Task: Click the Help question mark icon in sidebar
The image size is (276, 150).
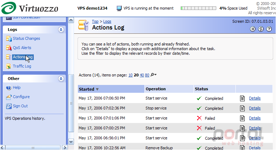Action: [x=9, y=87]
